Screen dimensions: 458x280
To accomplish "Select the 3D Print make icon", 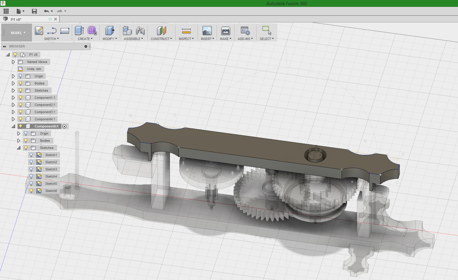I will 226,30.
